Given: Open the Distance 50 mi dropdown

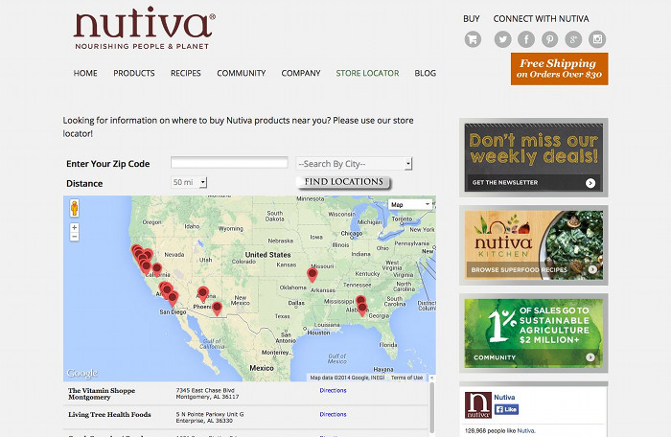Looking at the screenshot, I should [x=189, y=182].
